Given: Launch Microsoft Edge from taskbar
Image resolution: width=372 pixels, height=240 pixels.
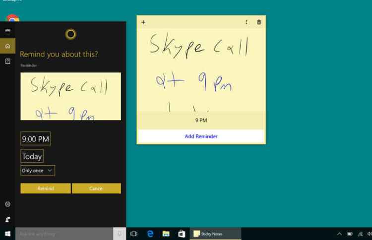Looking at the screenshot, I should click(150, 234).
